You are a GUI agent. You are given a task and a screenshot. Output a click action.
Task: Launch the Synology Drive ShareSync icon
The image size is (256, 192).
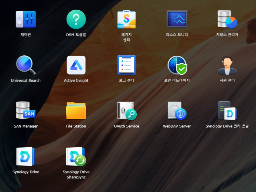click(76, 157)
